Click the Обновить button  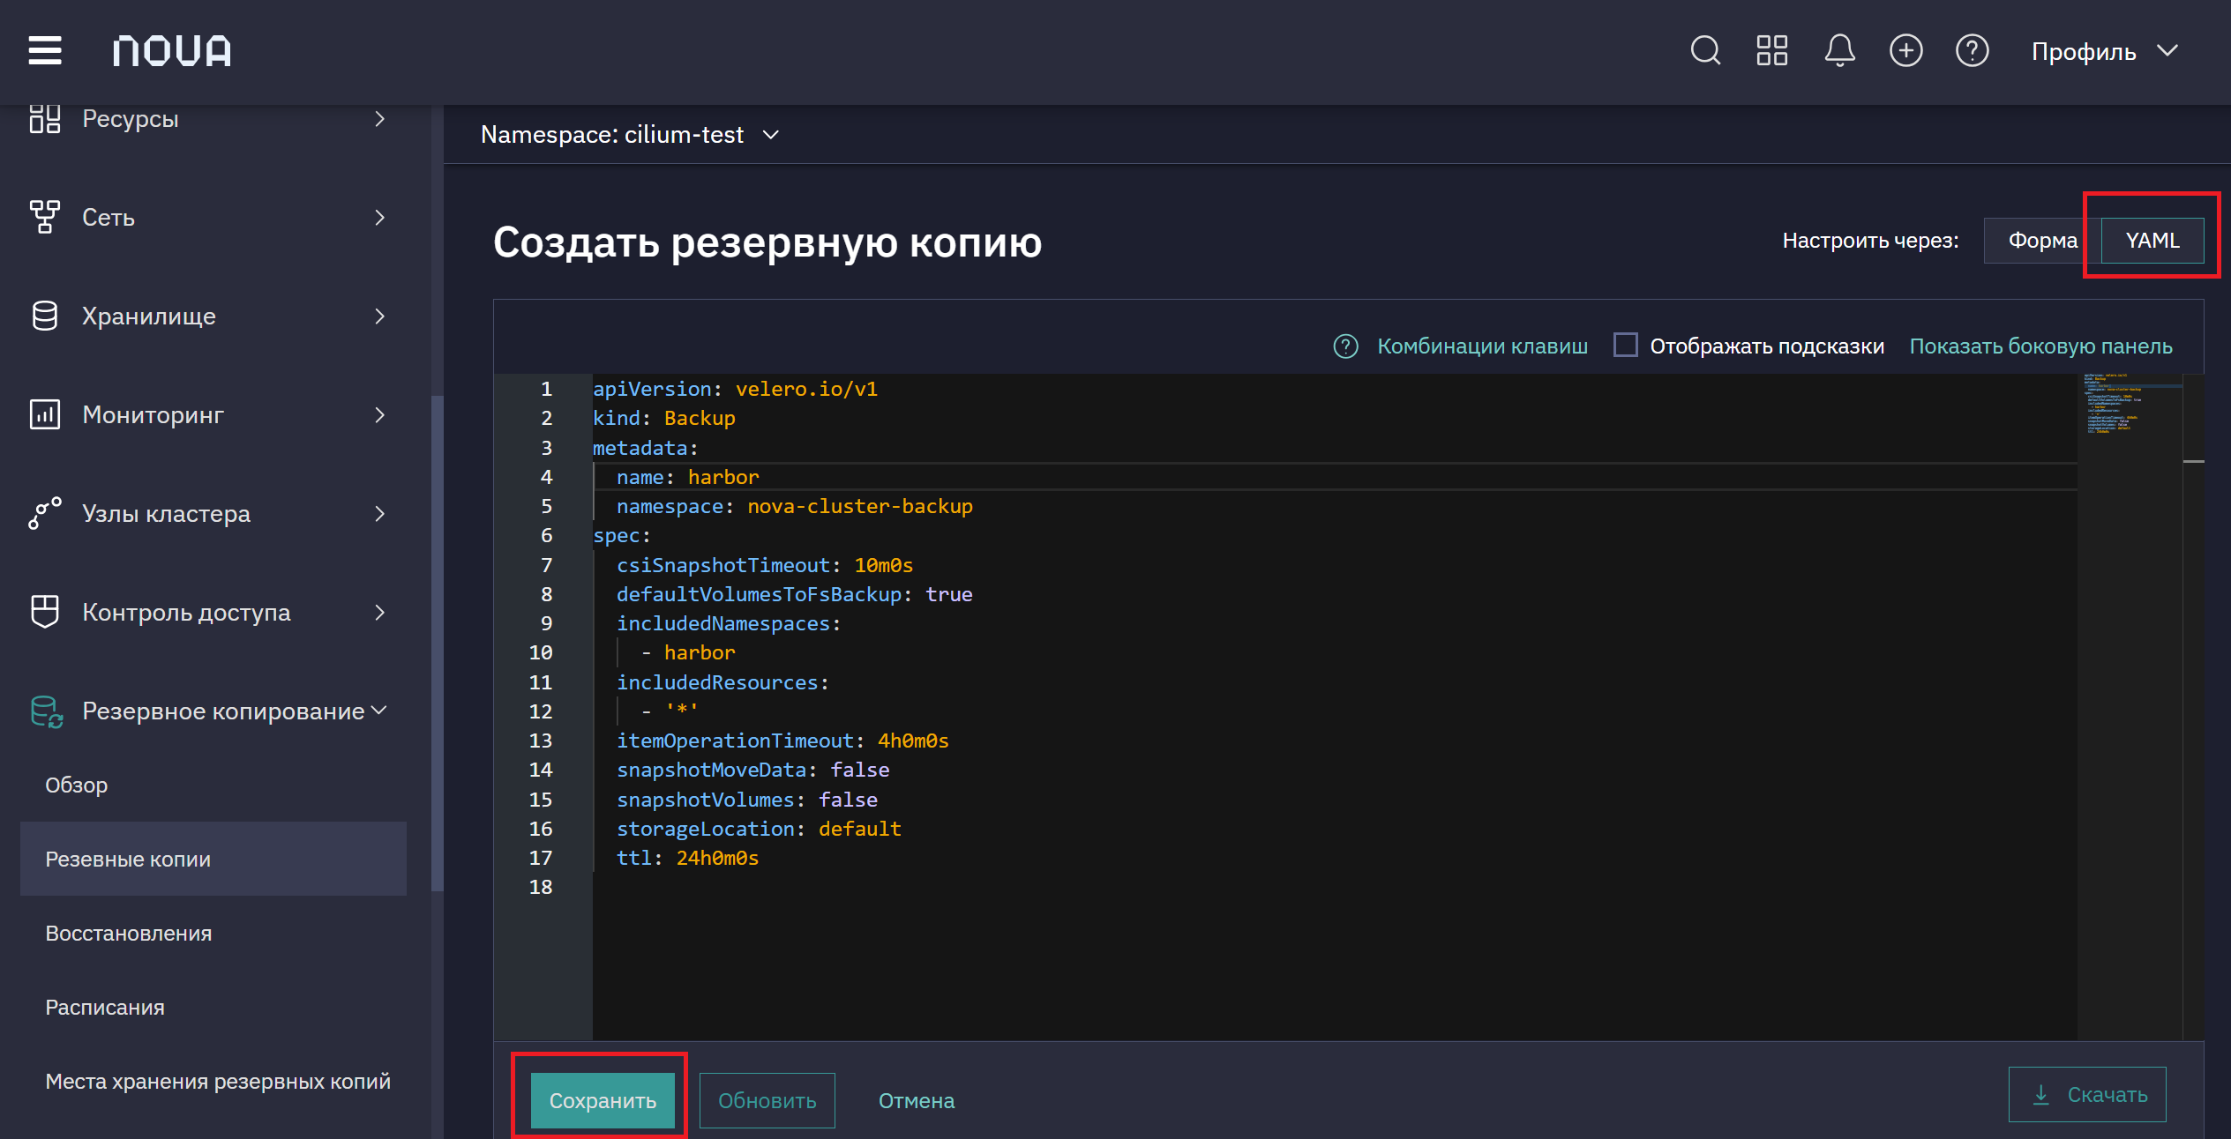767,1100
